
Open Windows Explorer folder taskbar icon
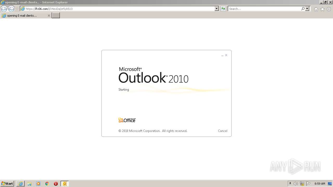point(29,184)
